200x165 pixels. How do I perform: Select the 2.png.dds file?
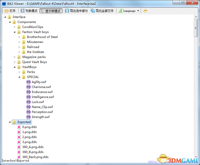[29, 137]
